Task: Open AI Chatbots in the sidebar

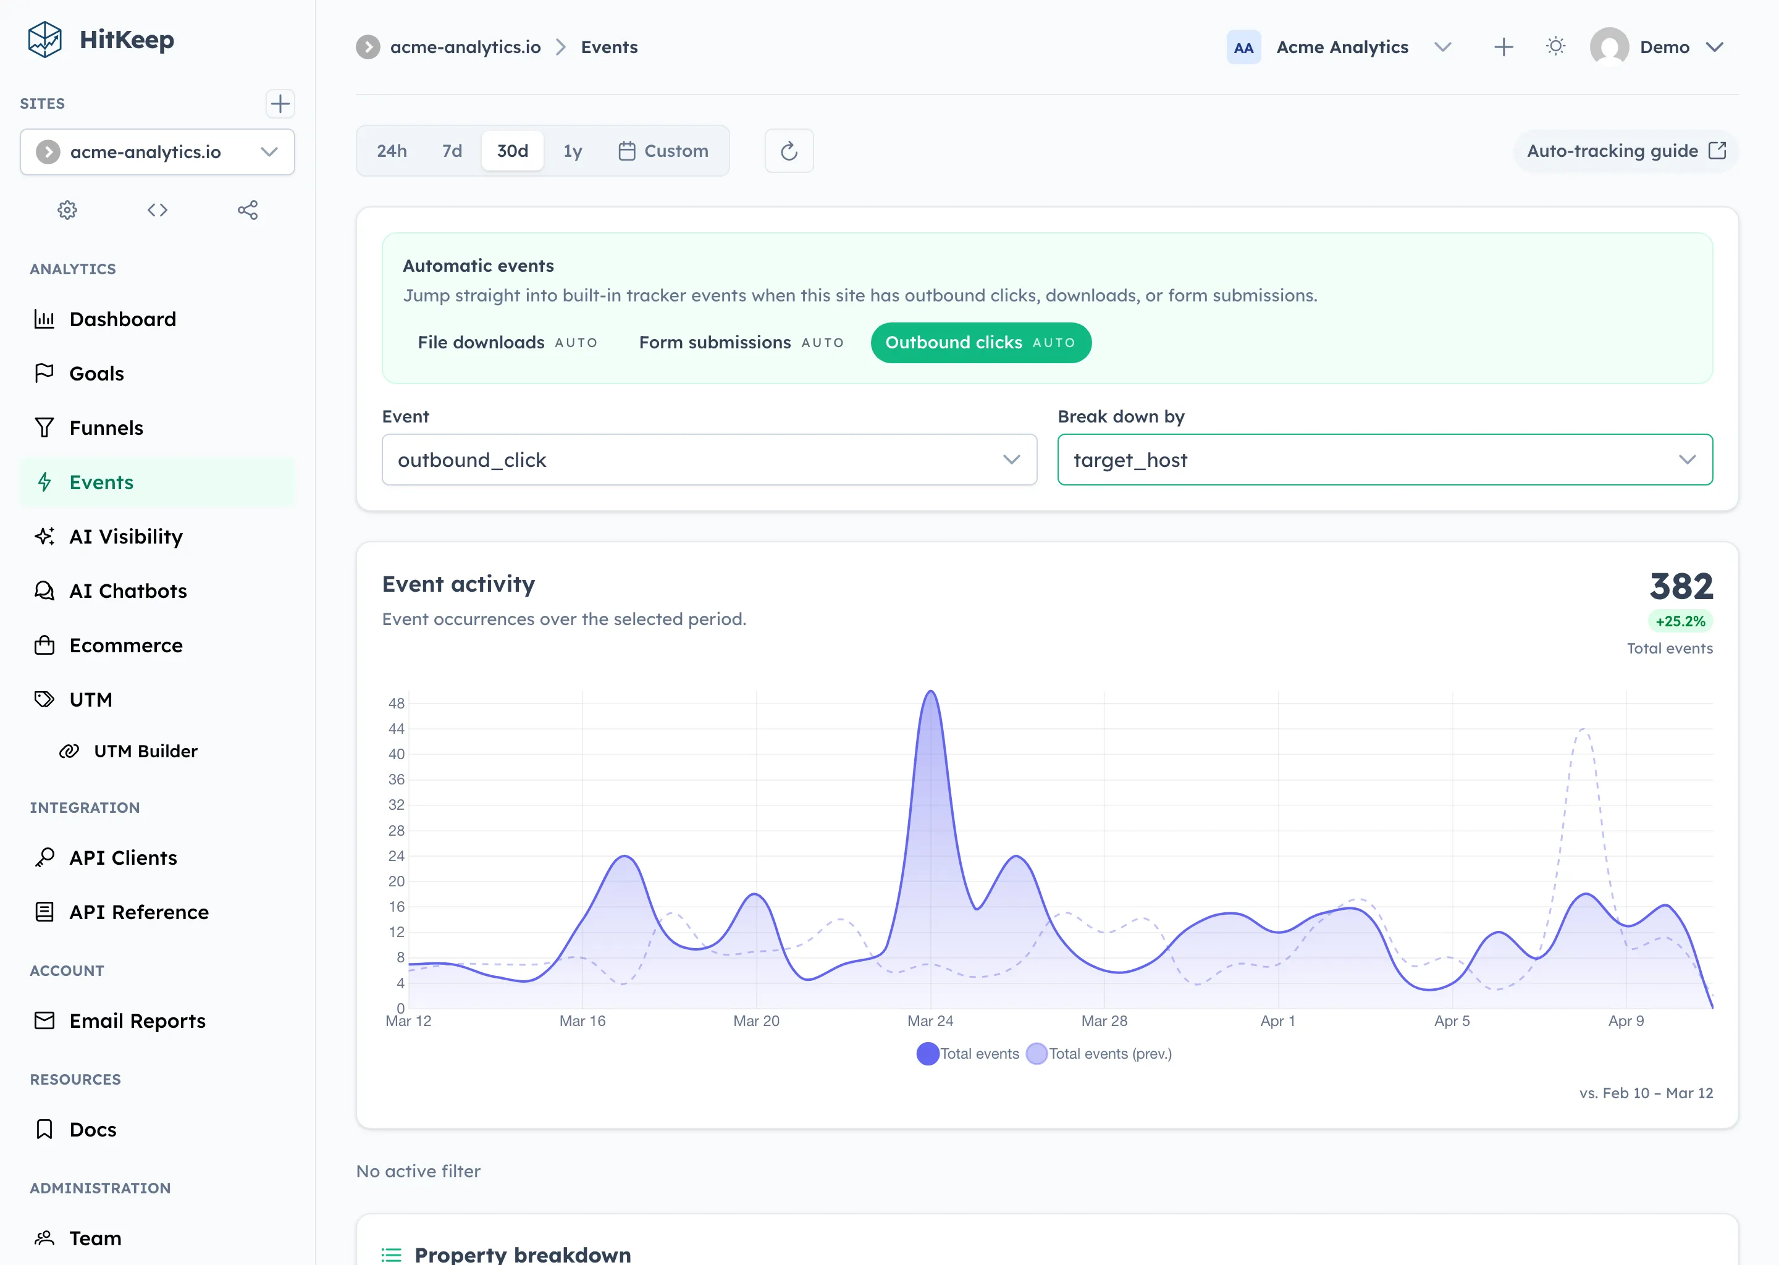Action: point(128,590)
